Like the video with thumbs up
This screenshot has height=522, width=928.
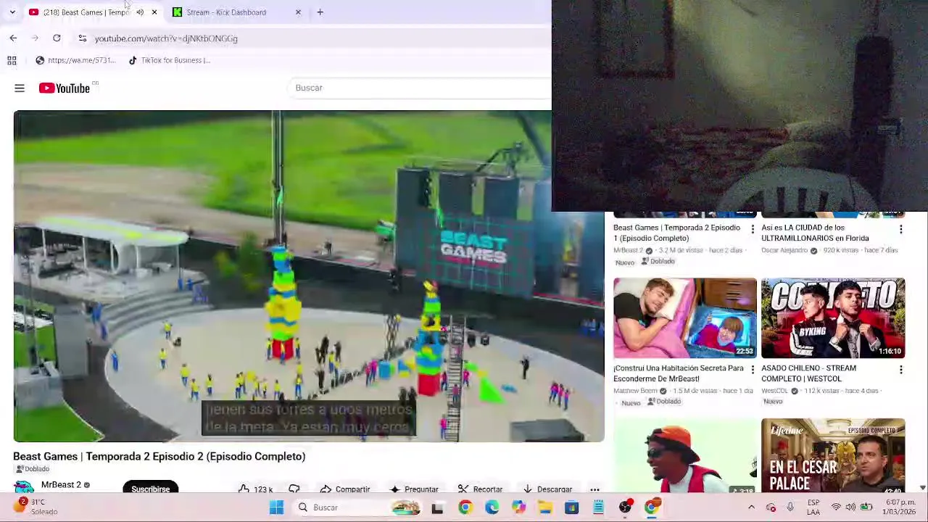(x=255, y=489)
